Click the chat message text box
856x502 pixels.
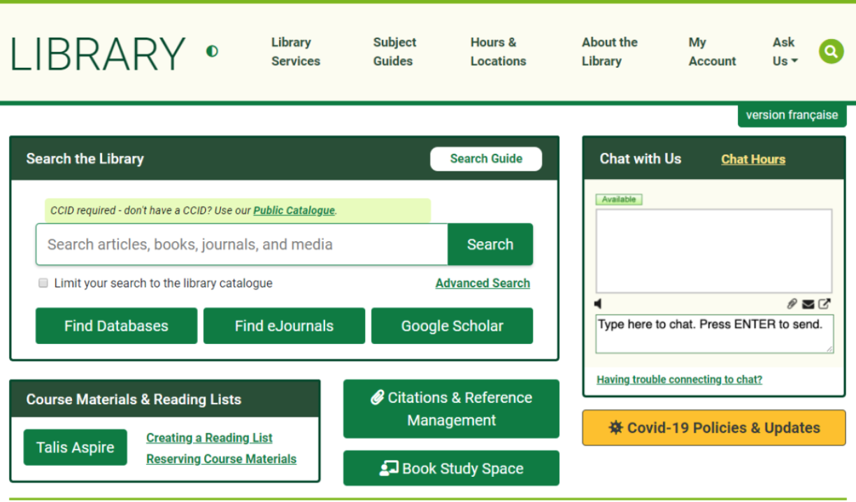tap(713, 334)
